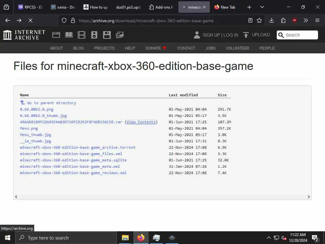
Task: Open the DONATE menu item
Action: click(156, 48)
